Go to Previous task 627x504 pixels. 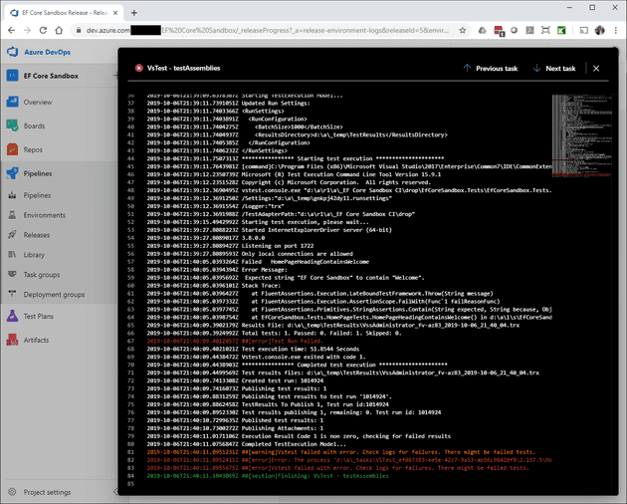(x=491, y=69)
